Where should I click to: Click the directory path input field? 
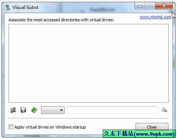[x=112, y=110]
